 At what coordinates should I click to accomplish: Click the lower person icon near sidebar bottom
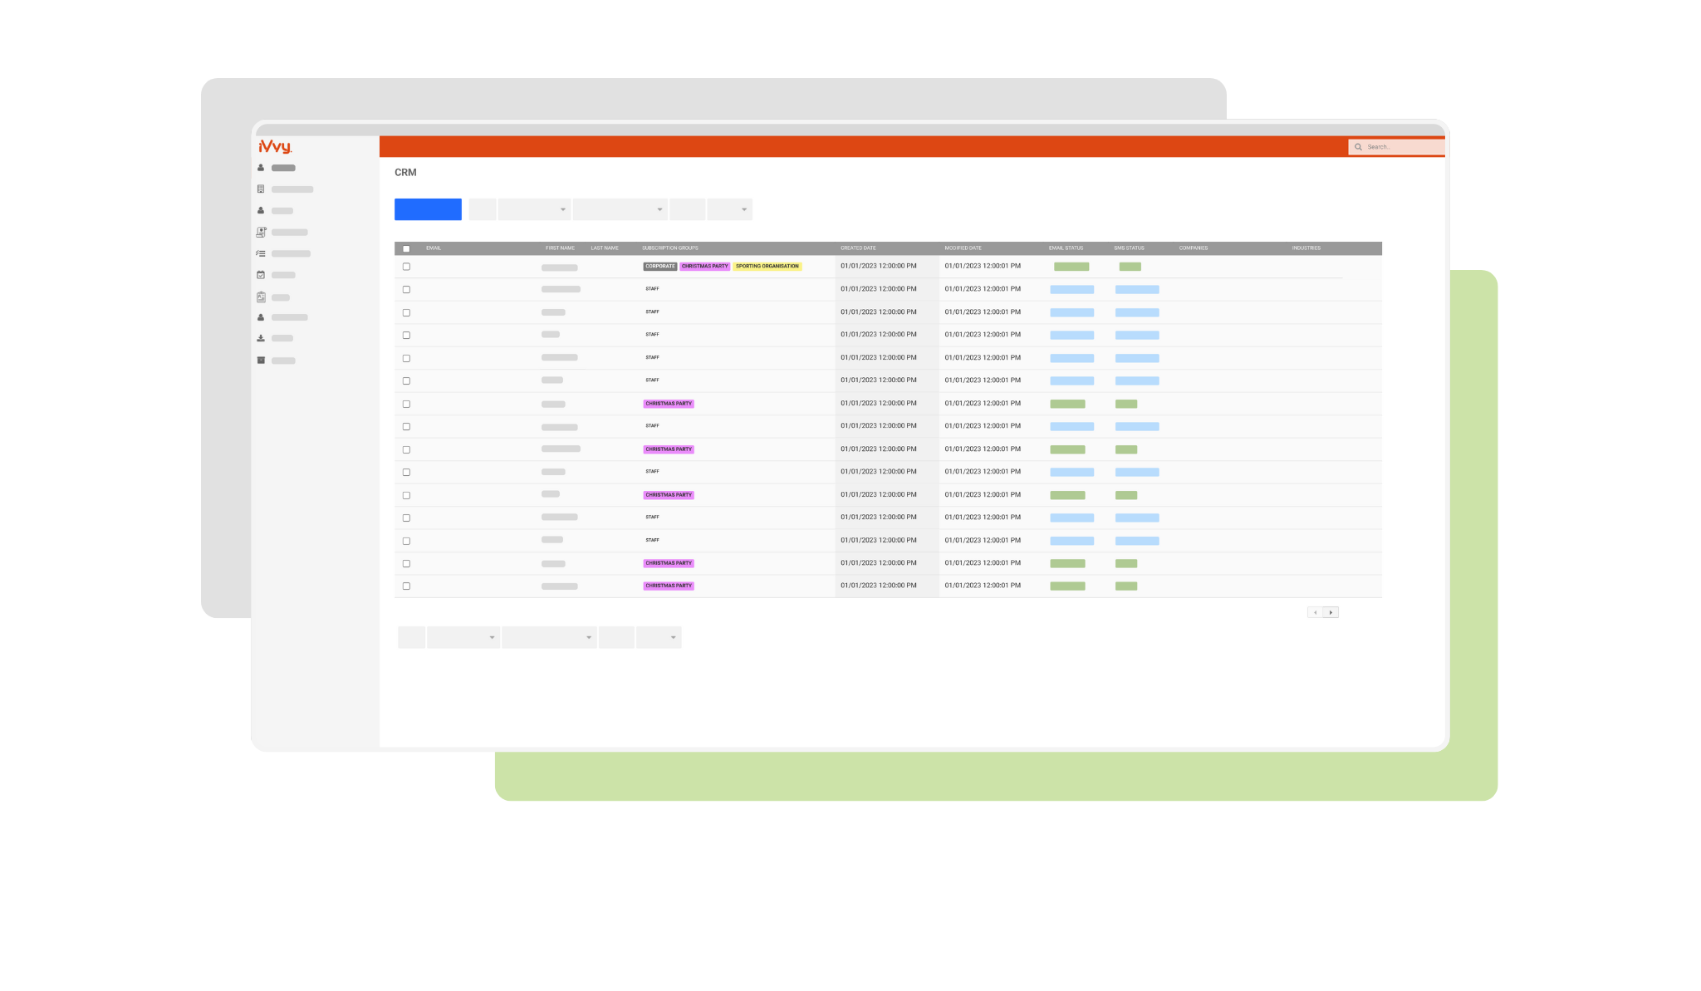click(x=261, y=317)
